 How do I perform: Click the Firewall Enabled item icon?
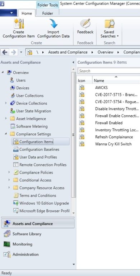coord(82,123)
